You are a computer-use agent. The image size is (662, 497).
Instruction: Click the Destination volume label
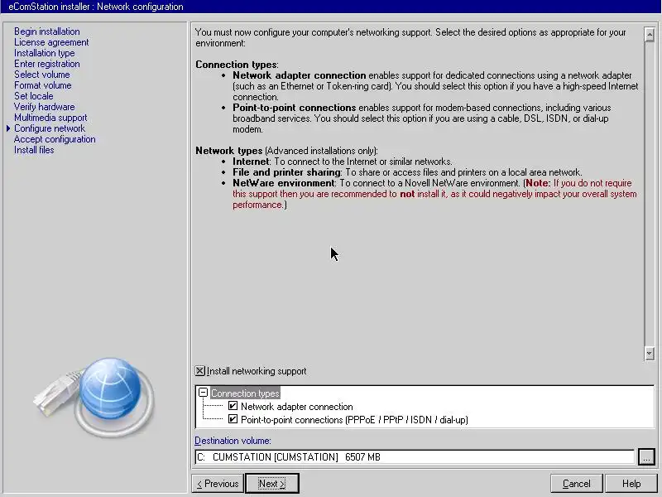click(x=233, y=441)
